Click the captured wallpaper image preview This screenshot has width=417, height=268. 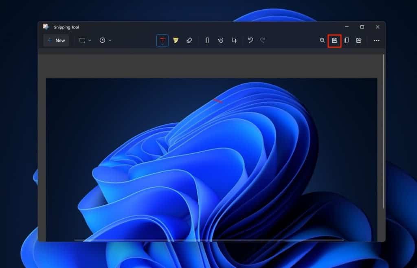[x=214, y=159]
